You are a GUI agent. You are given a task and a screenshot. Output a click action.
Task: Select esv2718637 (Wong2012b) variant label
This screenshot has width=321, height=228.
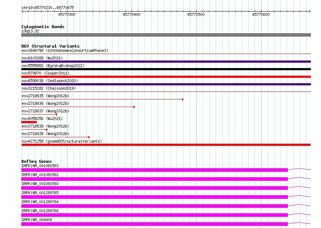pyautogui.click(x=45, y=111)
